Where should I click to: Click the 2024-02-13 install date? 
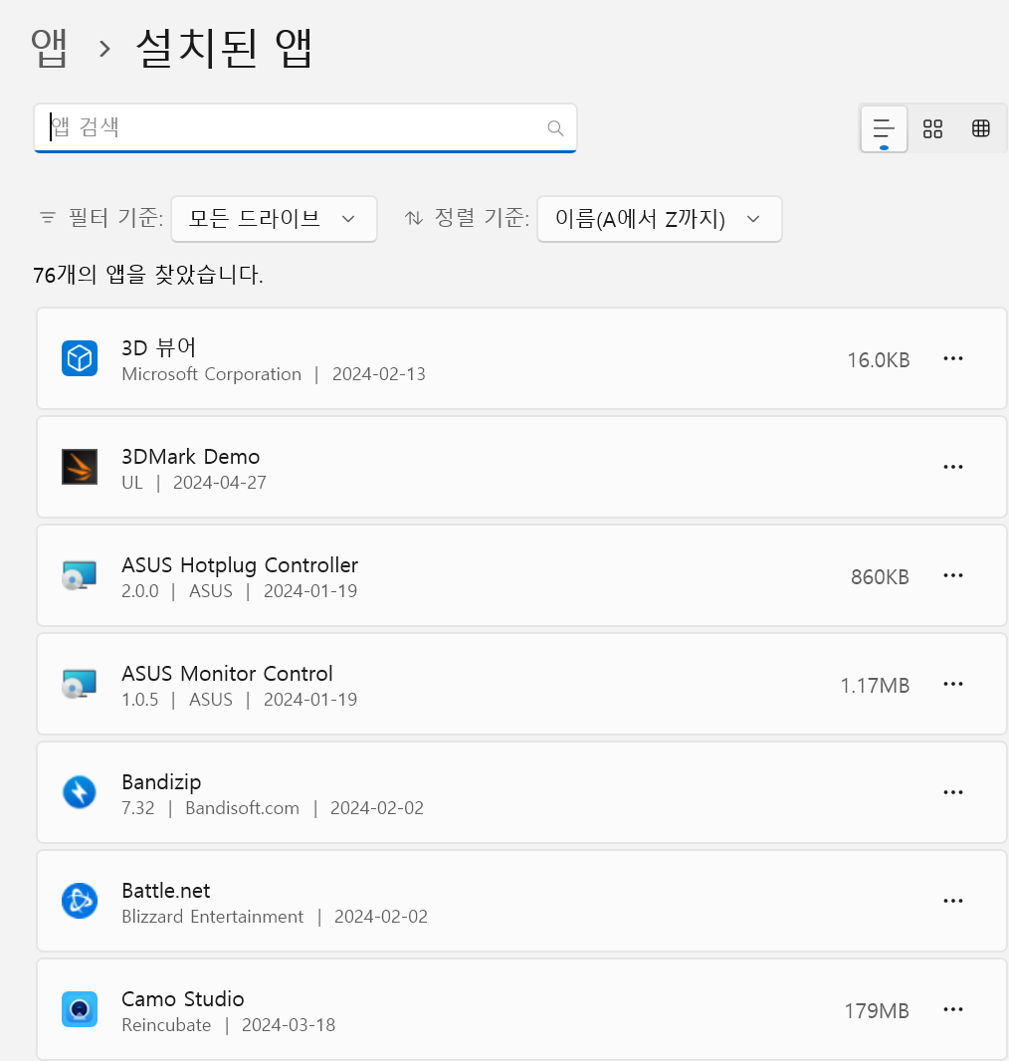point(379,374)
